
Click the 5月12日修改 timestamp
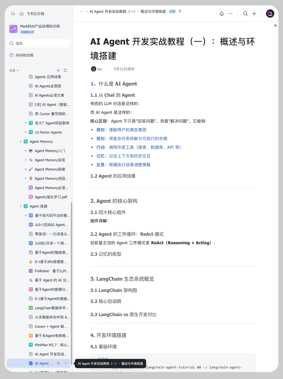(124, 69)
